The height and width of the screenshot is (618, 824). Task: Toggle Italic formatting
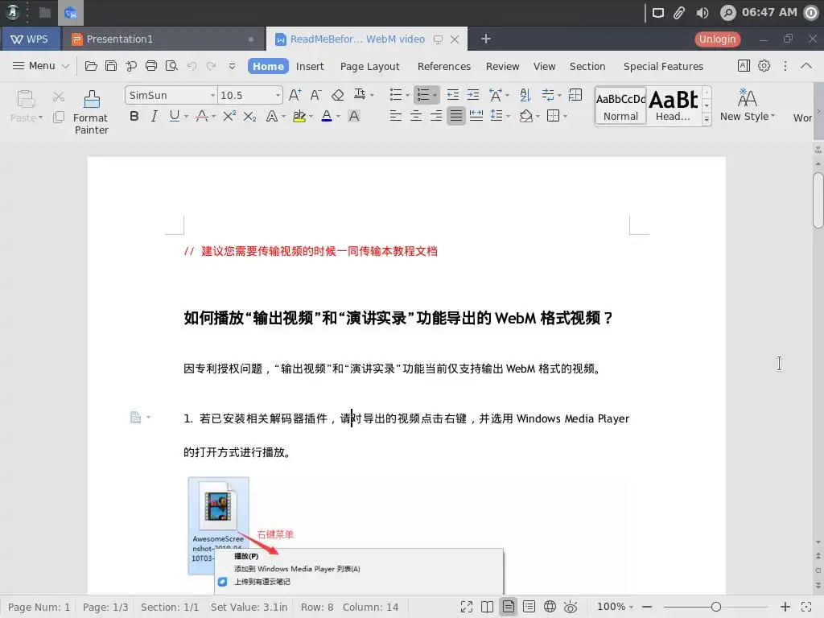[x=154, y=116]
